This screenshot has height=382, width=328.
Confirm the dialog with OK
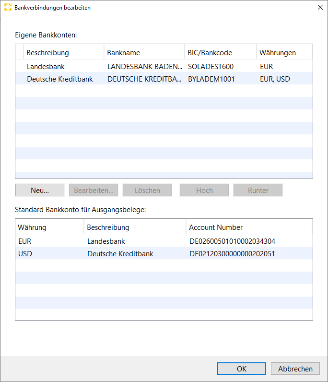click(242, 369)
